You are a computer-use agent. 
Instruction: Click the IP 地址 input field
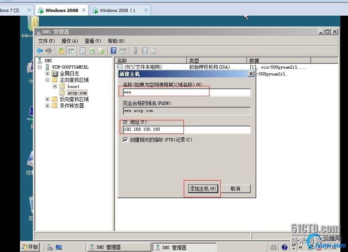coord(187,130)
